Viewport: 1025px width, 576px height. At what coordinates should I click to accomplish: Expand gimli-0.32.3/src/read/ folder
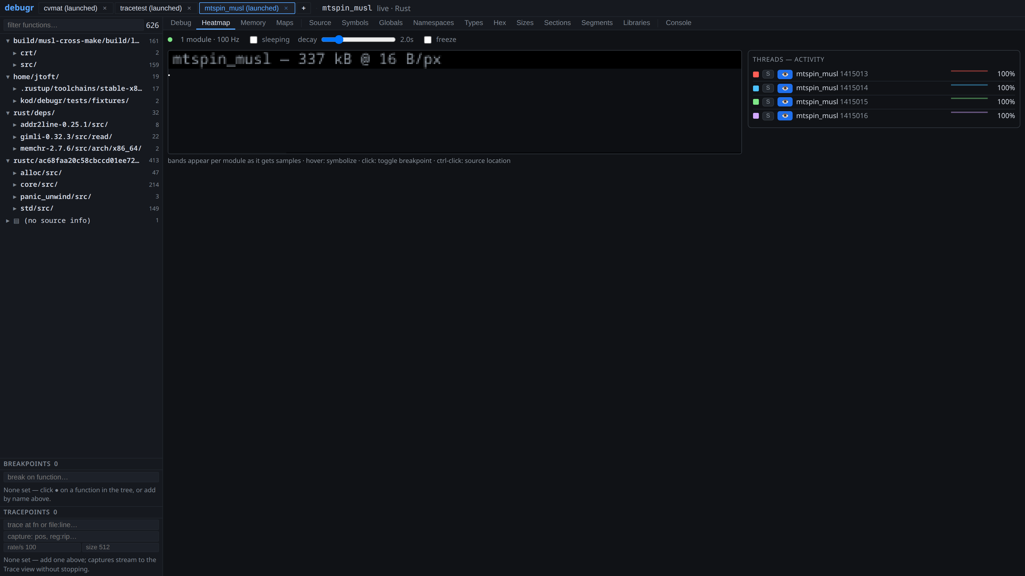tap(15, 137)
